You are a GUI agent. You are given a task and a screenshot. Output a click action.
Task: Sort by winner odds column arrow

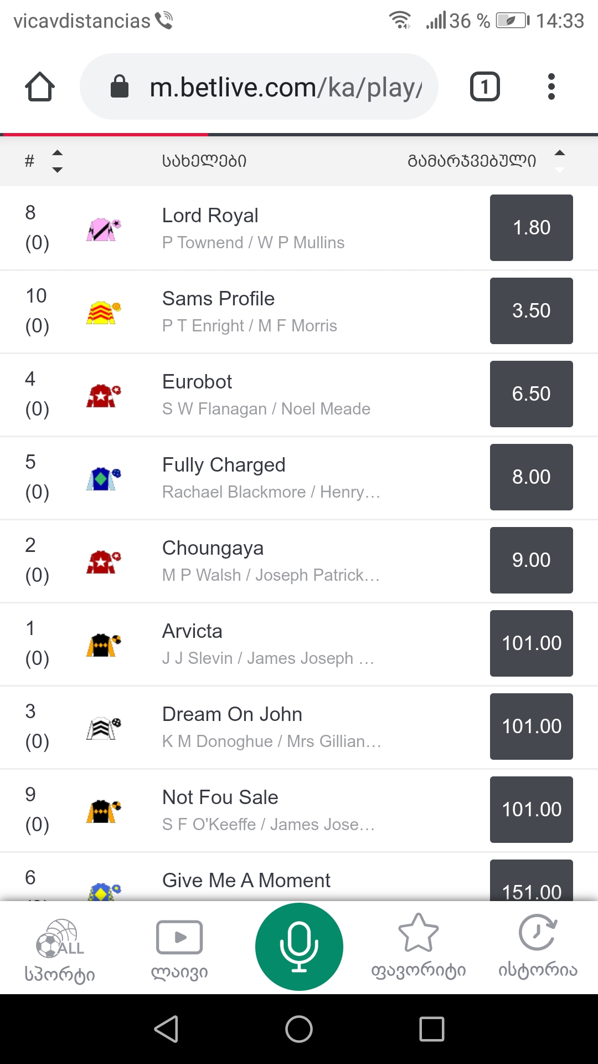[x=559, y=161]
